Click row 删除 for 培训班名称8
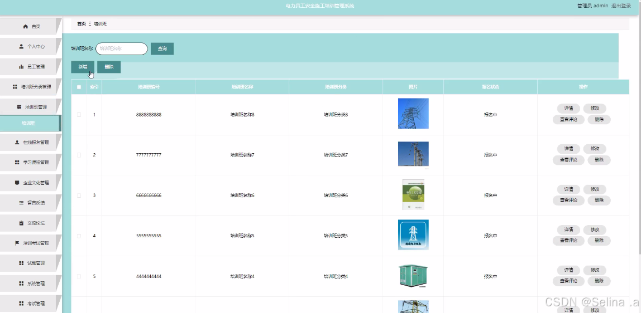 [x=599, y=119]
